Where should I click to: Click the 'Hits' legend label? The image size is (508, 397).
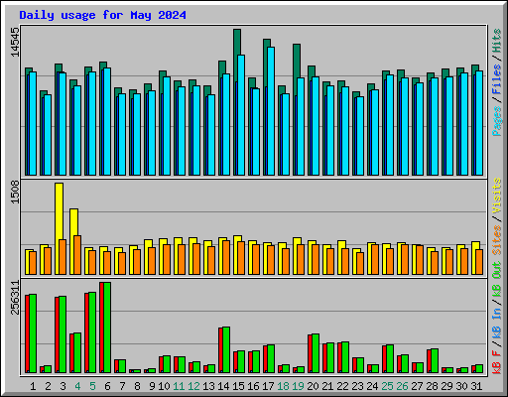(497, 41)
